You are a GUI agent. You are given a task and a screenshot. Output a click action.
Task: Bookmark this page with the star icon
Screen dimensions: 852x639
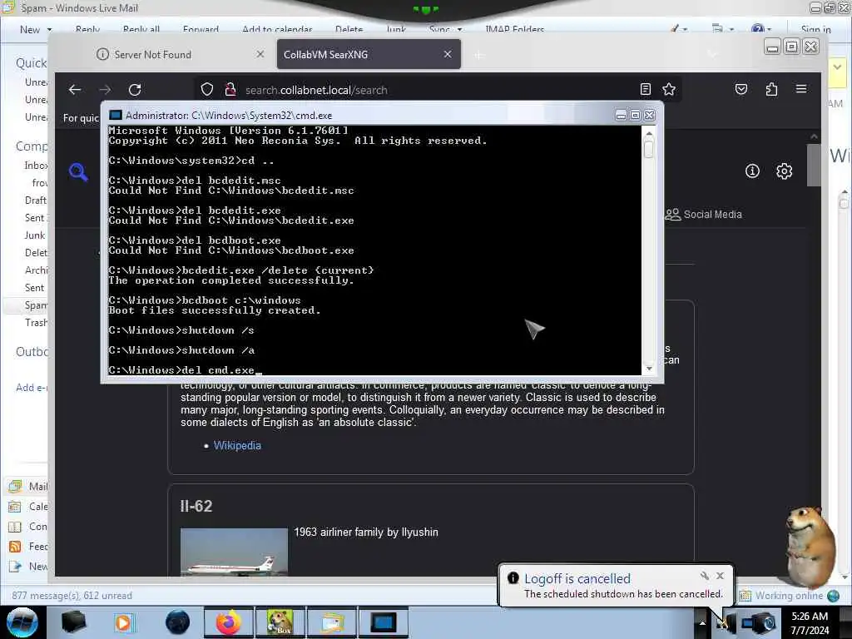669,89
